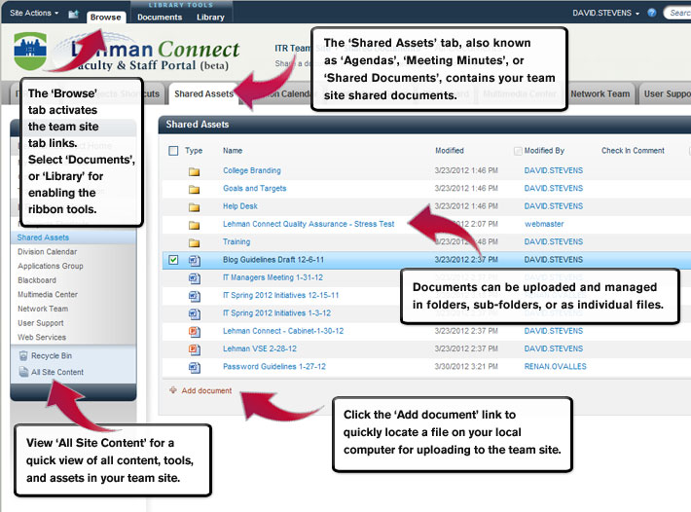Image resolution: width=691 pixels, height=512 pixels.
Task: Click the Help Desk folder icon
Action: pos(194,207)
